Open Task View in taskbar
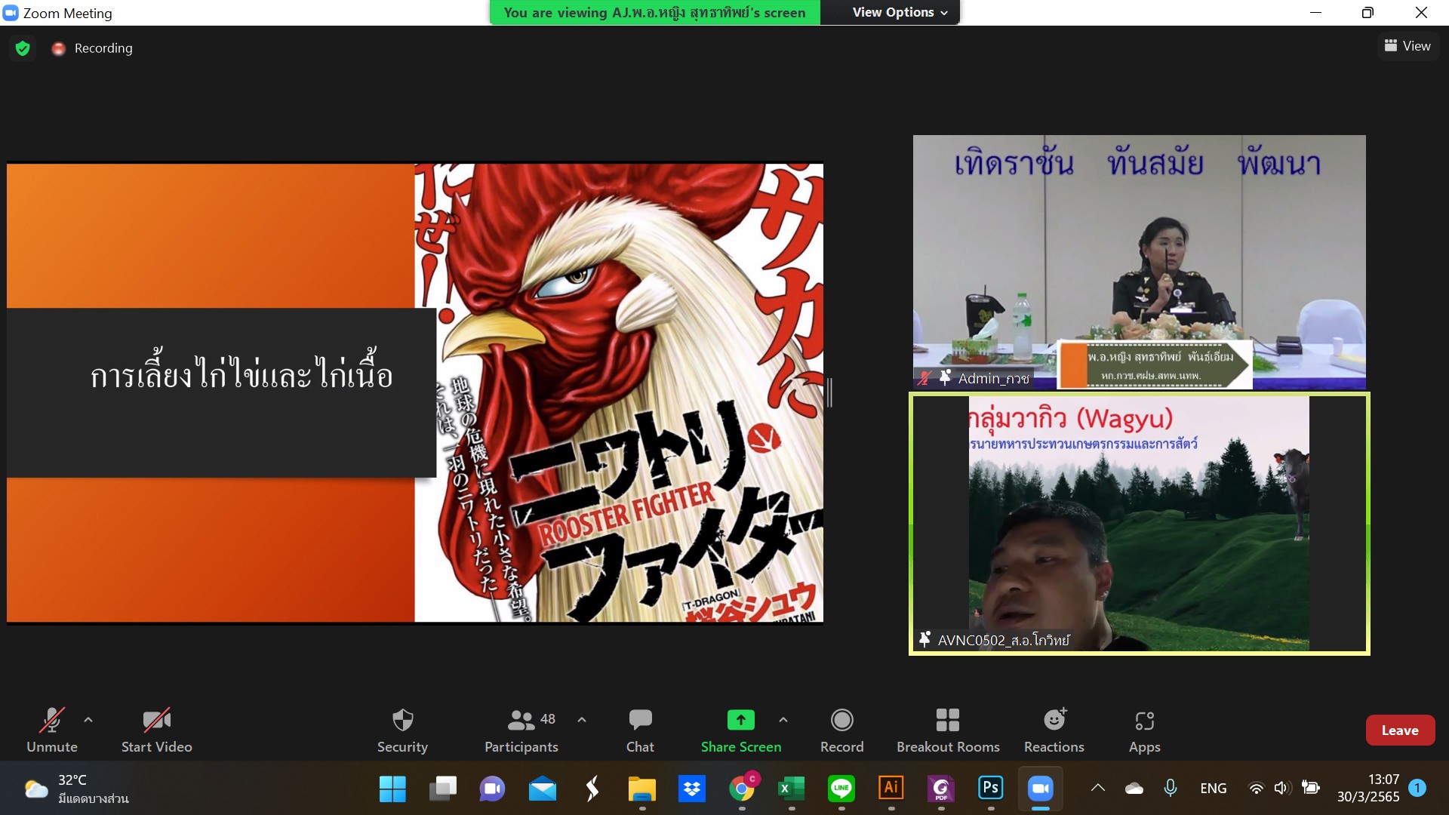 click(x=442, y=789)
